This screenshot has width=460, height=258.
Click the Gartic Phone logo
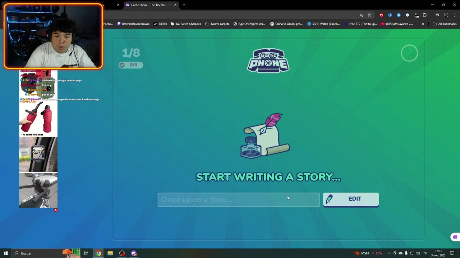(x=268, y=61)
